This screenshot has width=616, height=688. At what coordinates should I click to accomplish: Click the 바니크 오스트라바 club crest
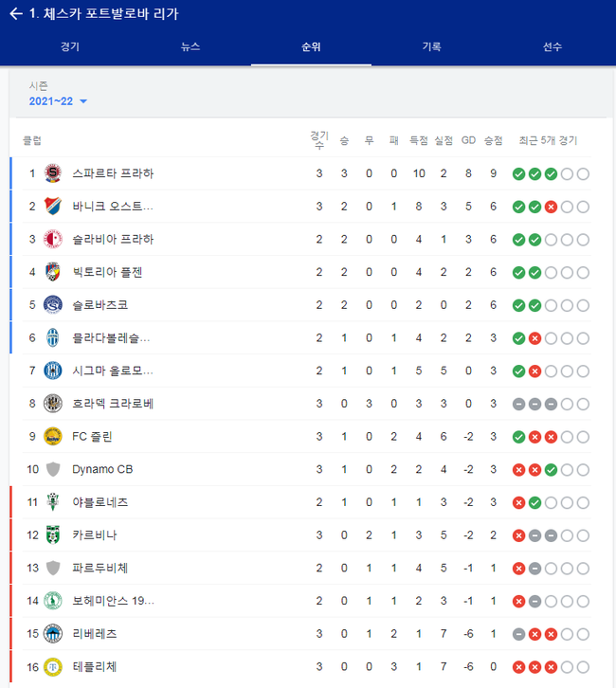click(53, 207)
